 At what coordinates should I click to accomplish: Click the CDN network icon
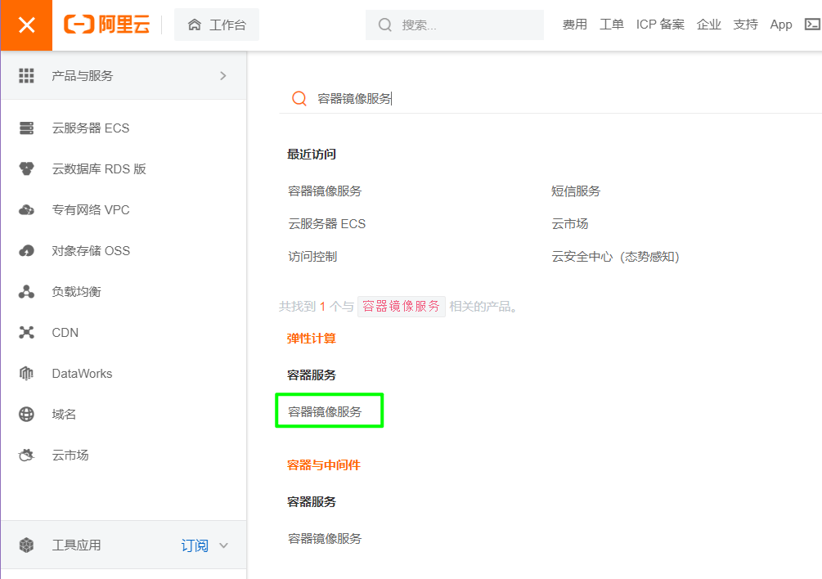[x=26, y=332]
